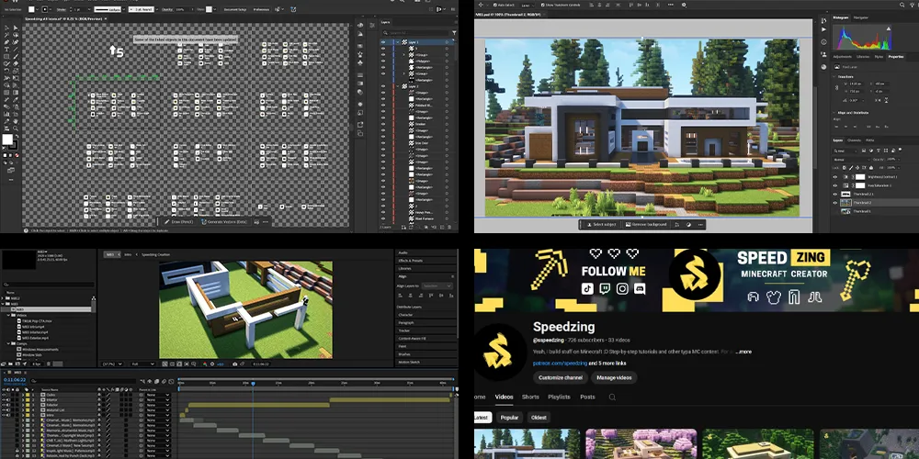Switch to the Shorts tab
The width and height of the screenshot is (919, 459).
coord(530,397)
